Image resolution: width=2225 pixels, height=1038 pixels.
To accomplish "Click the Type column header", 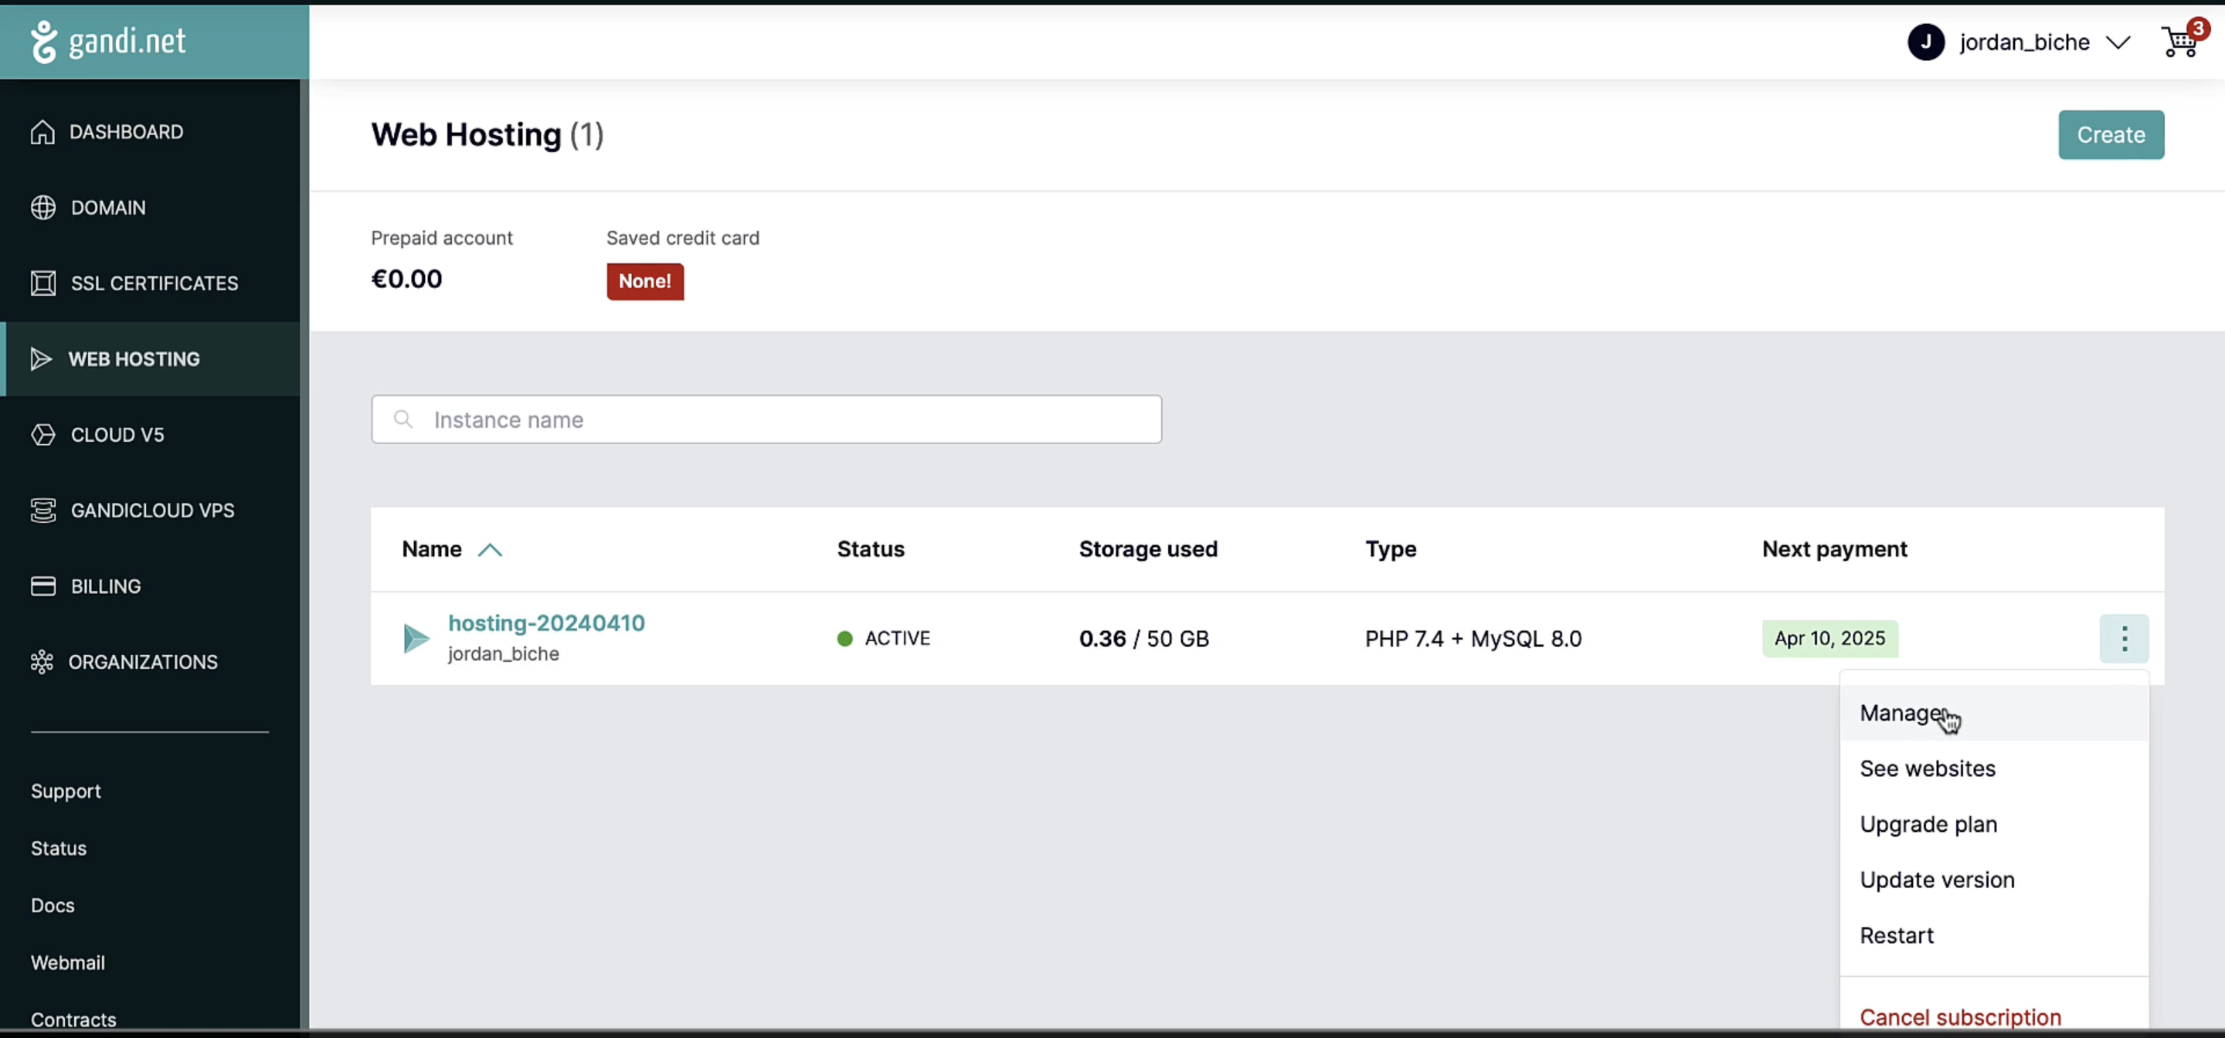I will [x=1391, y=550].
